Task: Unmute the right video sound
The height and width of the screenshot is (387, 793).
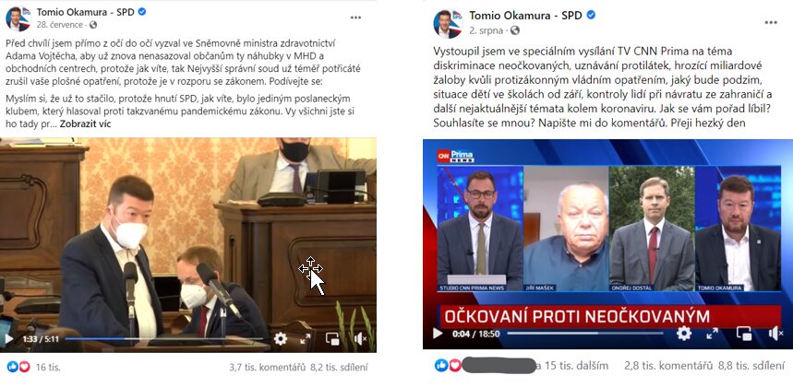Action: coord(775,333)
